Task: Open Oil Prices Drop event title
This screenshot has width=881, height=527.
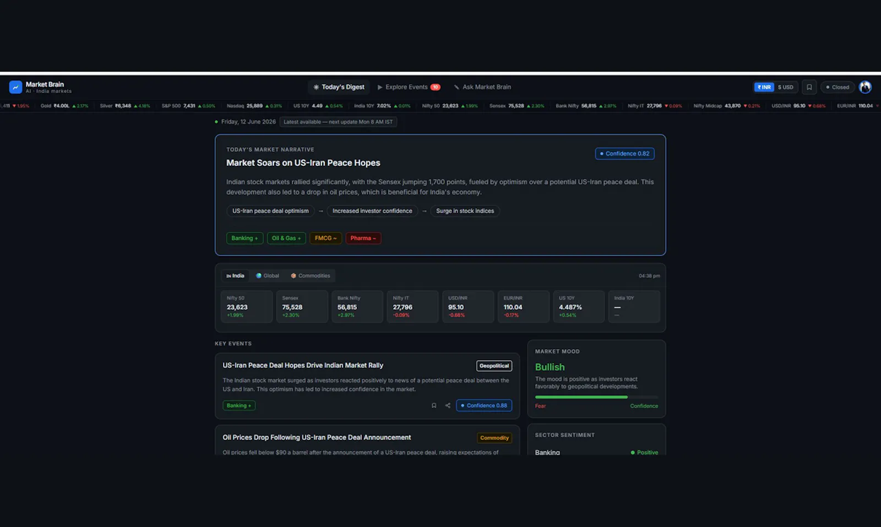Action: pos(317,437)
